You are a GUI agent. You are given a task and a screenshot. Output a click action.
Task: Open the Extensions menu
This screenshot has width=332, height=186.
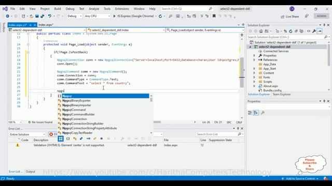tap(122, 9)
